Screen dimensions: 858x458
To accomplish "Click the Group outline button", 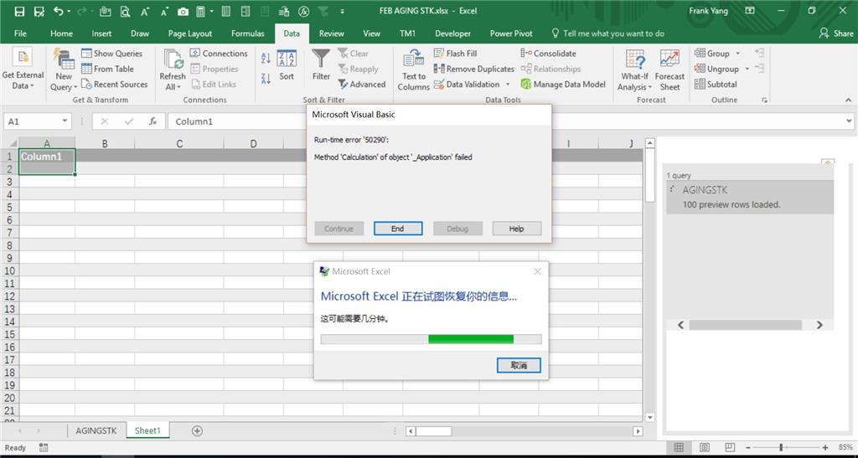I will [x=712, y=54].
